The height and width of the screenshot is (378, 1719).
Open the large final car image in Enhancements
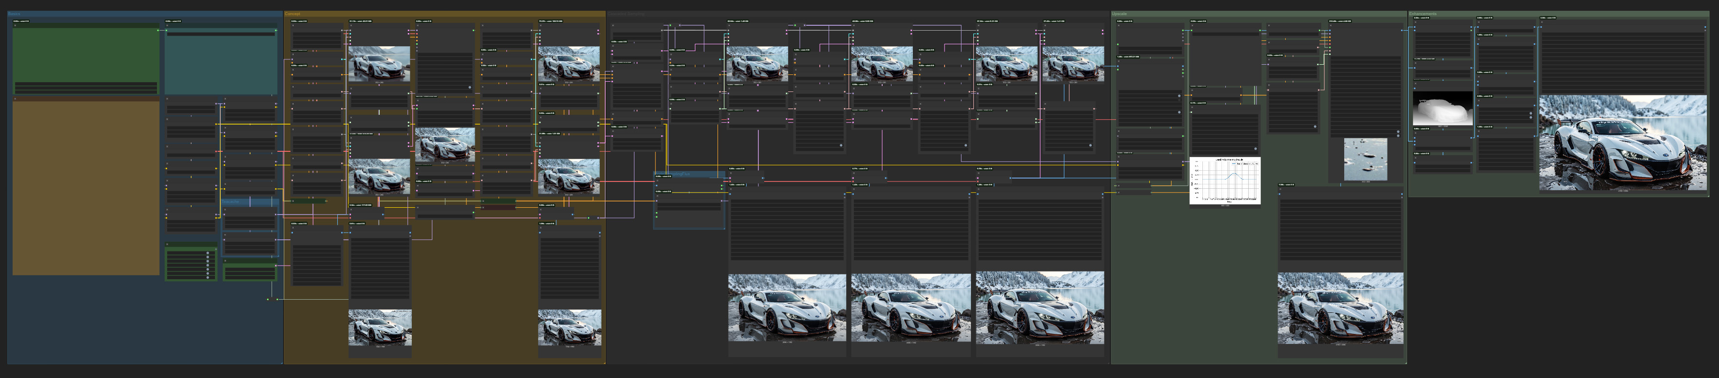(1622, 142)
